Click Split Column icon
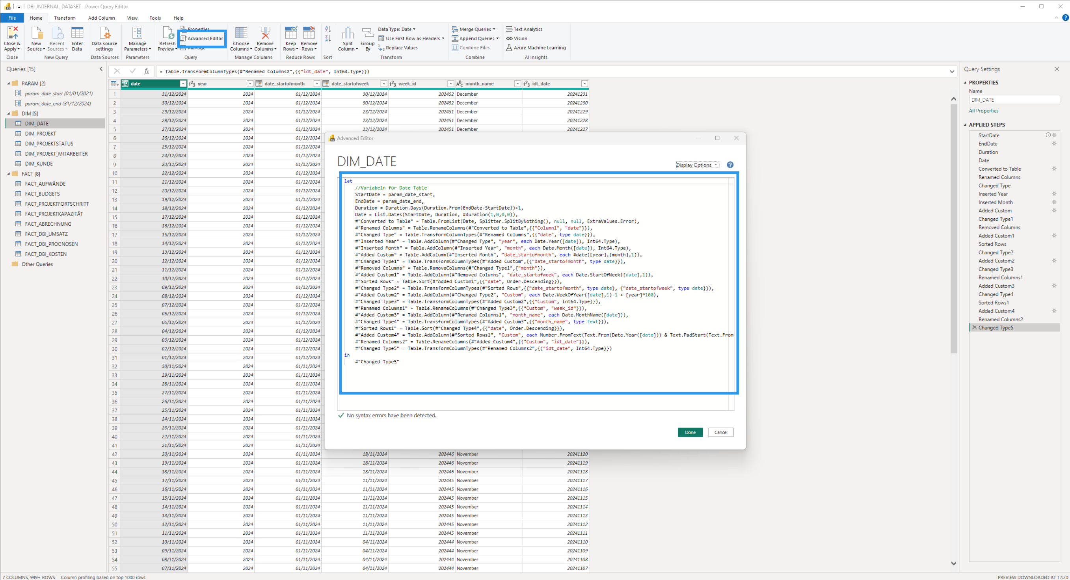This screenshot has width=1070, height=580. pos(348,33)
